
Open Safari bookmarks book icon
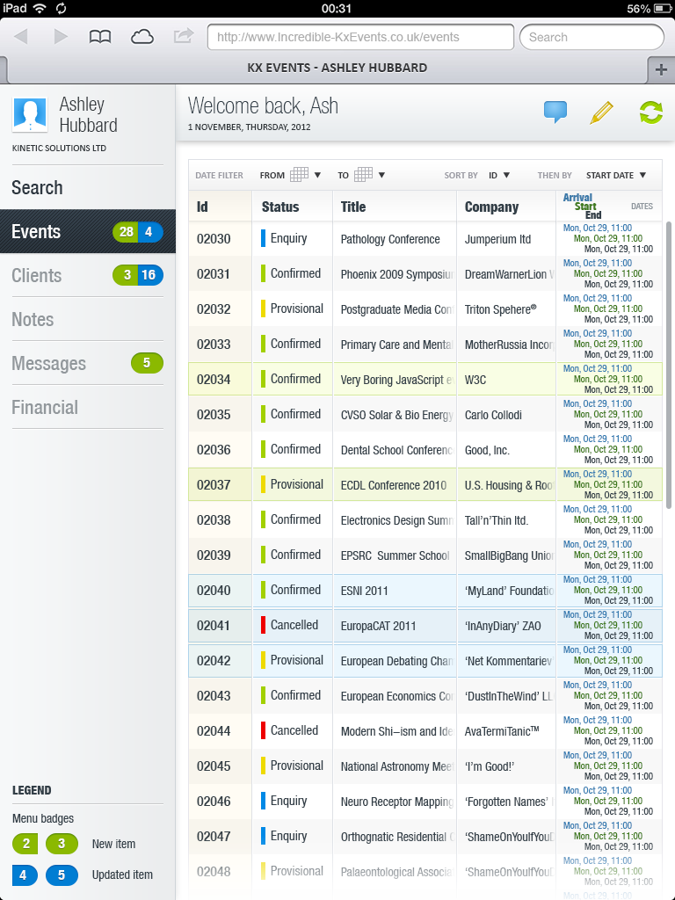[x=101, y=37]
